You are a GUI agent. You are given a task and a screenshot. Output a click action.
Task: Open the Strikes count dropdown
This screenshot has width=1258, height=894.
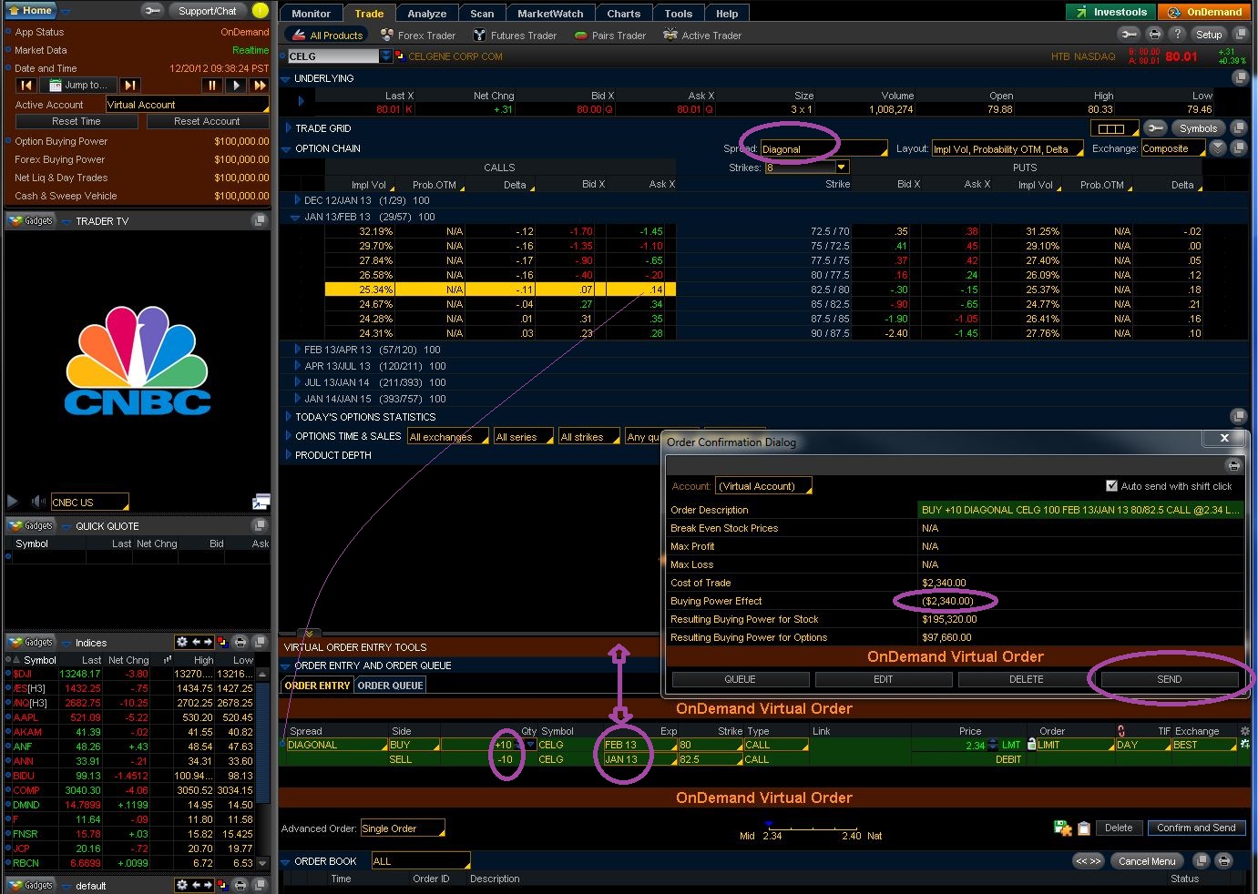[806, 168]
